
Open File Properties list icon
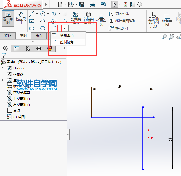coord(133,4)
